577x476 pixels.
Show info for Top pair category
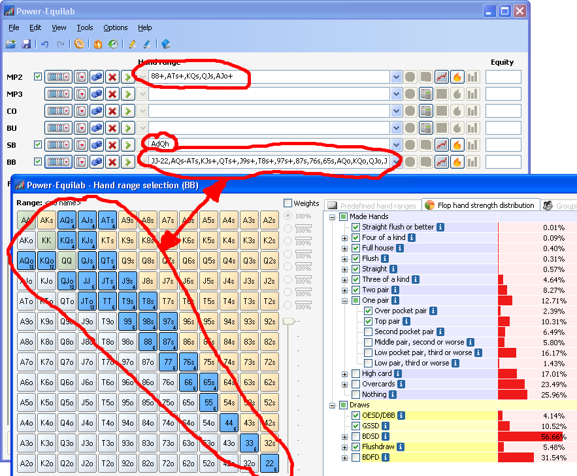point(406,322)
